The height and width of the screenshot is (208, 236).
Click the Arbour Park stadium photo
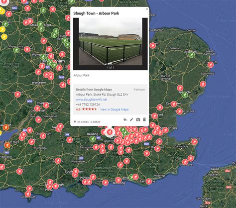[111, 44]
